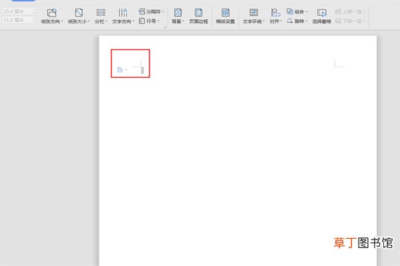Click the 分栏 columns icon

click(101, 13)
